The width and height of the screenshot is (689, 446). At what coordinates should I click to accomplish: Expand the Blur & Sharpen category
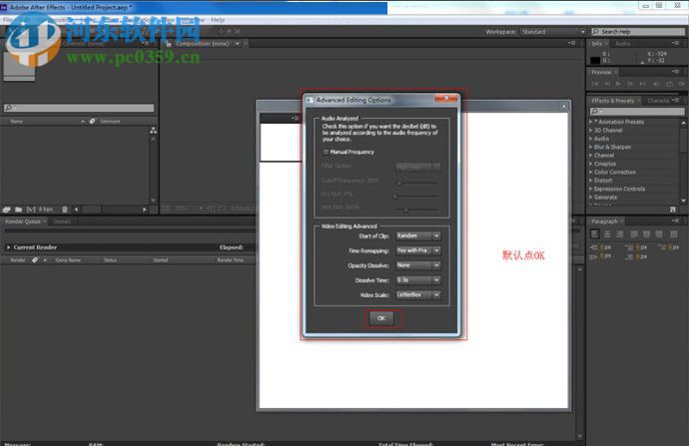coord(591,147)
